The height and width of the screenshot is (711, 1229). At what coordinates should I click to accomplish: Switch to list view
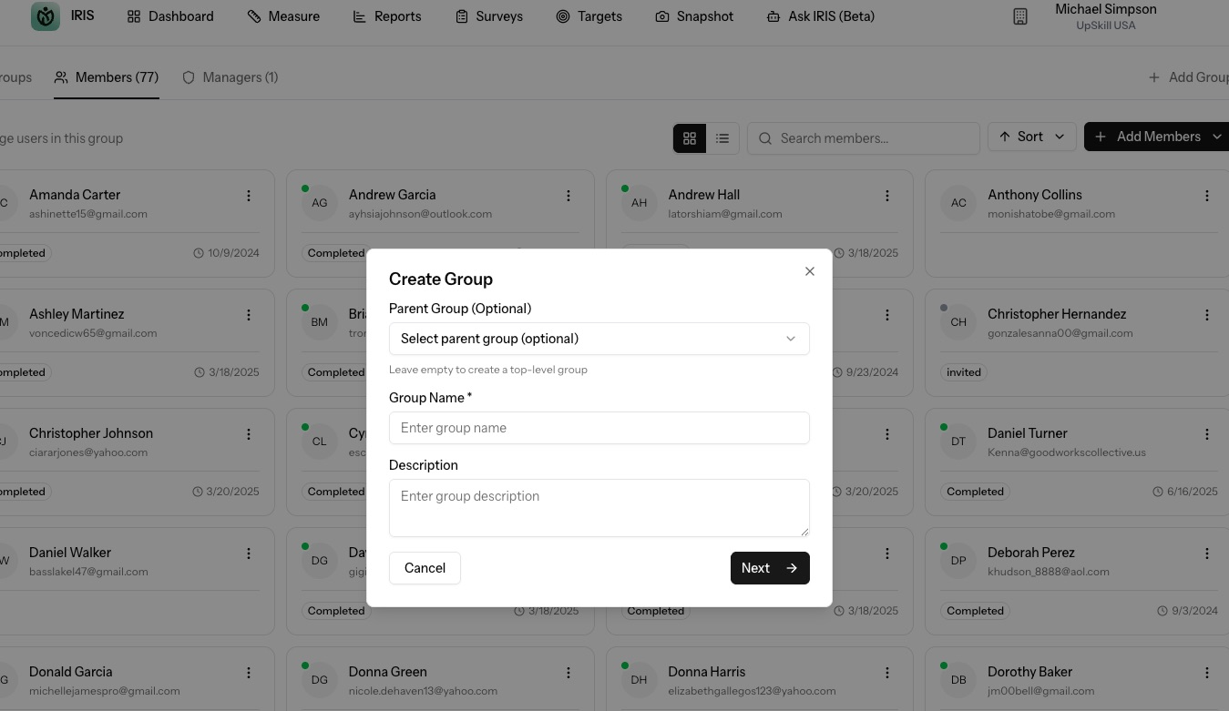tap(722, 138)
